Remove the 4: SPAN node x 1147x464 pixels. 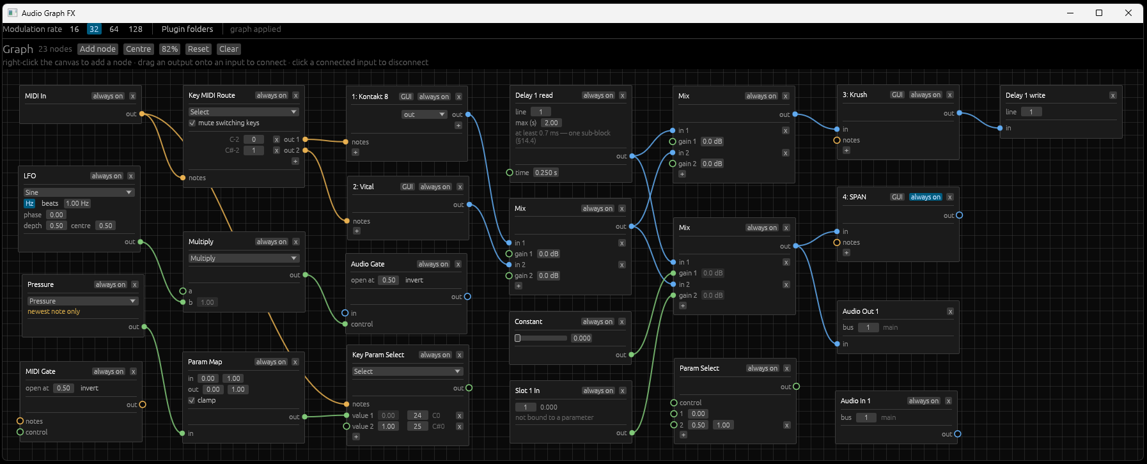[949, 197]
